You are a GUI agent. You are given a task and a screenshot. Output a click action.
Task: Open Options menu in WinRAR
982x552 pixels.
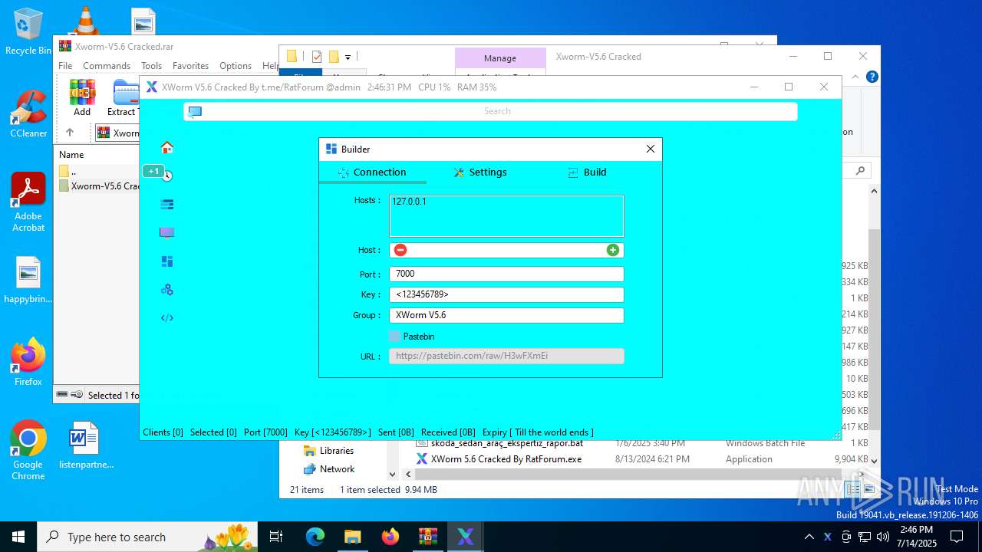[x=236, y=66]
